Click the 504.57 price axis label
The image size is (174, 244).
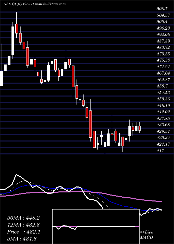pos(163,15)
